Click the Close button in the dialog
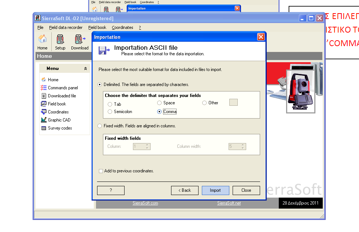This screenshot has height=232, width=359. 246,190
